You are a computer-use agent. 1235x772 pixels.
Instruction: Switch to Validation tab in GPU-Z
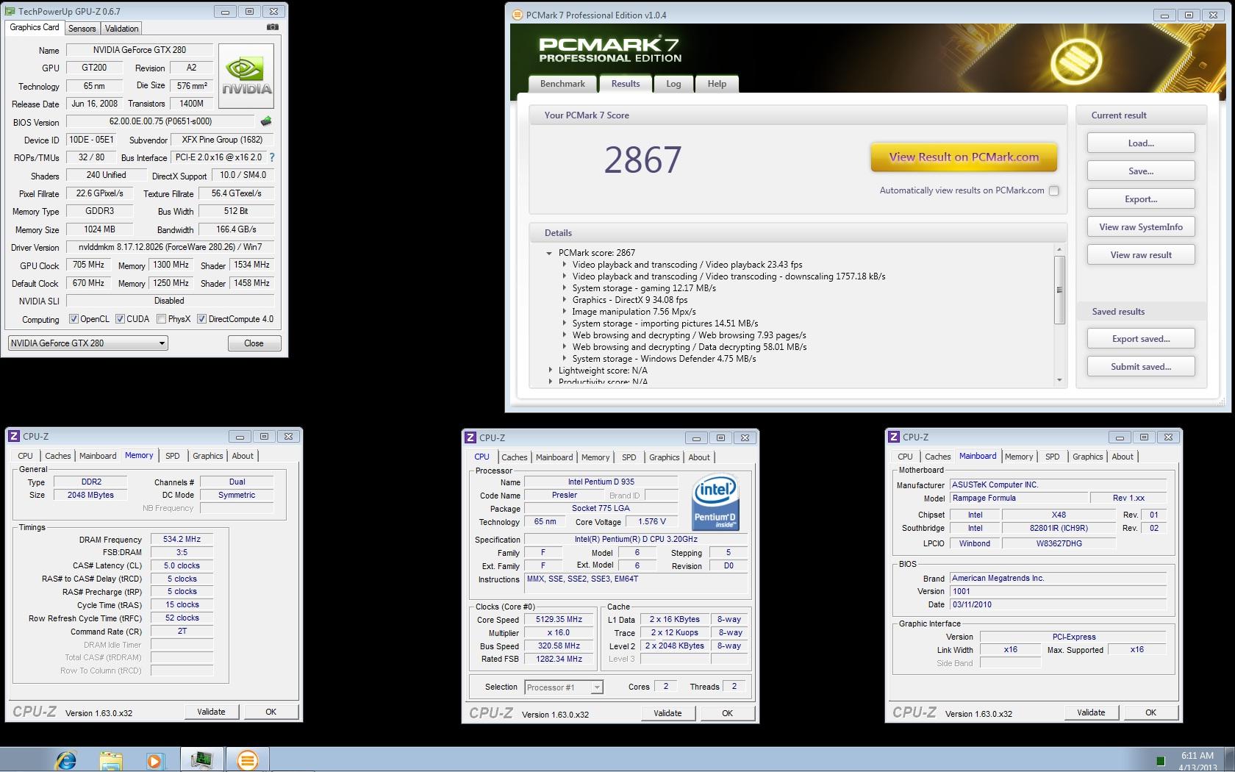click(x=121, y=29)
